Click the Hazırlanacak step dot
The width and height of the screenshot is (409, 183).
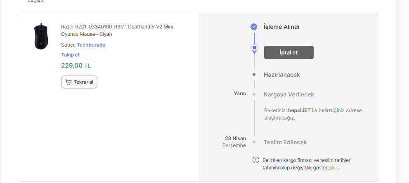pos(254,75)
